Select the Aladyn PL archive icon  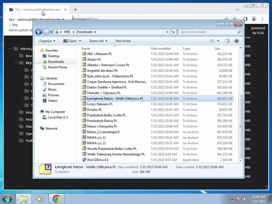84,59
